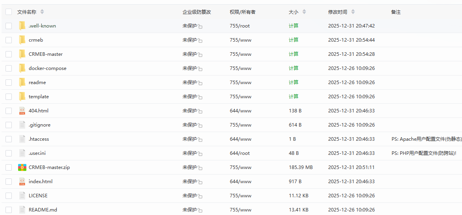Open the CRMEB-master folder name link
The width and height of the screenshot is (462, 215).
click(x=46, y=54)
